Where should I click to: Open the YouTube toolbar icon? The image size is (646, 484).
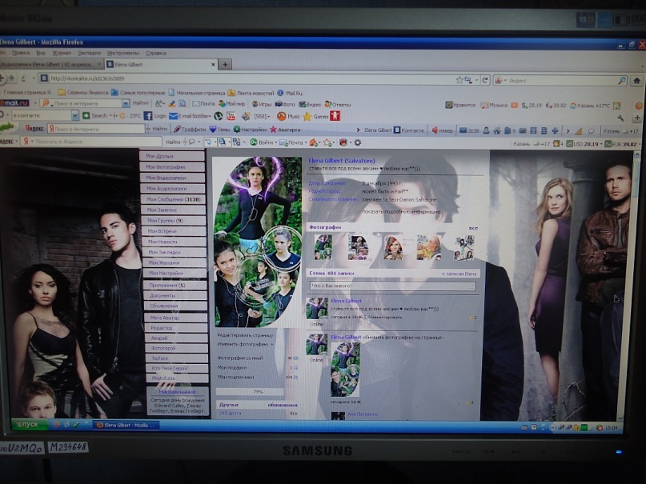tap(231, 116)
